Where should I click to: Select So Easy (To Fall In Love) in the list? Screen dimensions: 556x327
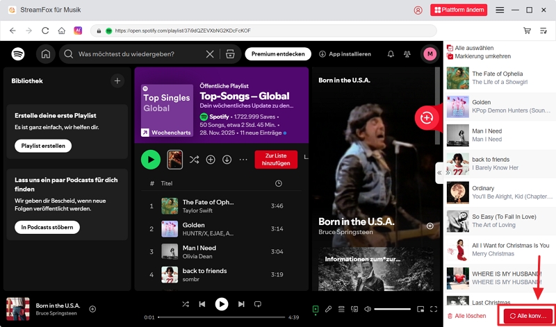500,221
